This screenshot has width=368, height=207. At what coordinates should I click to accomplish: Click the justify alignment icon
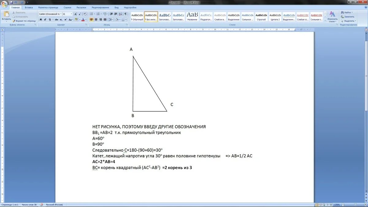[x=105, y=19]
